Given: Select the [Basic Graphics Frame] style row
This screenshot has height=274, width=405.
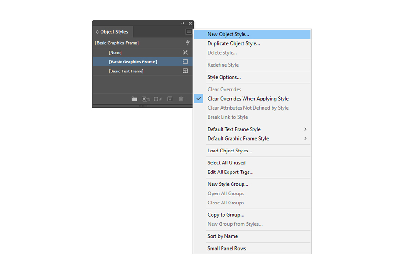Looking at the screenshot, I should coord(143,62).
